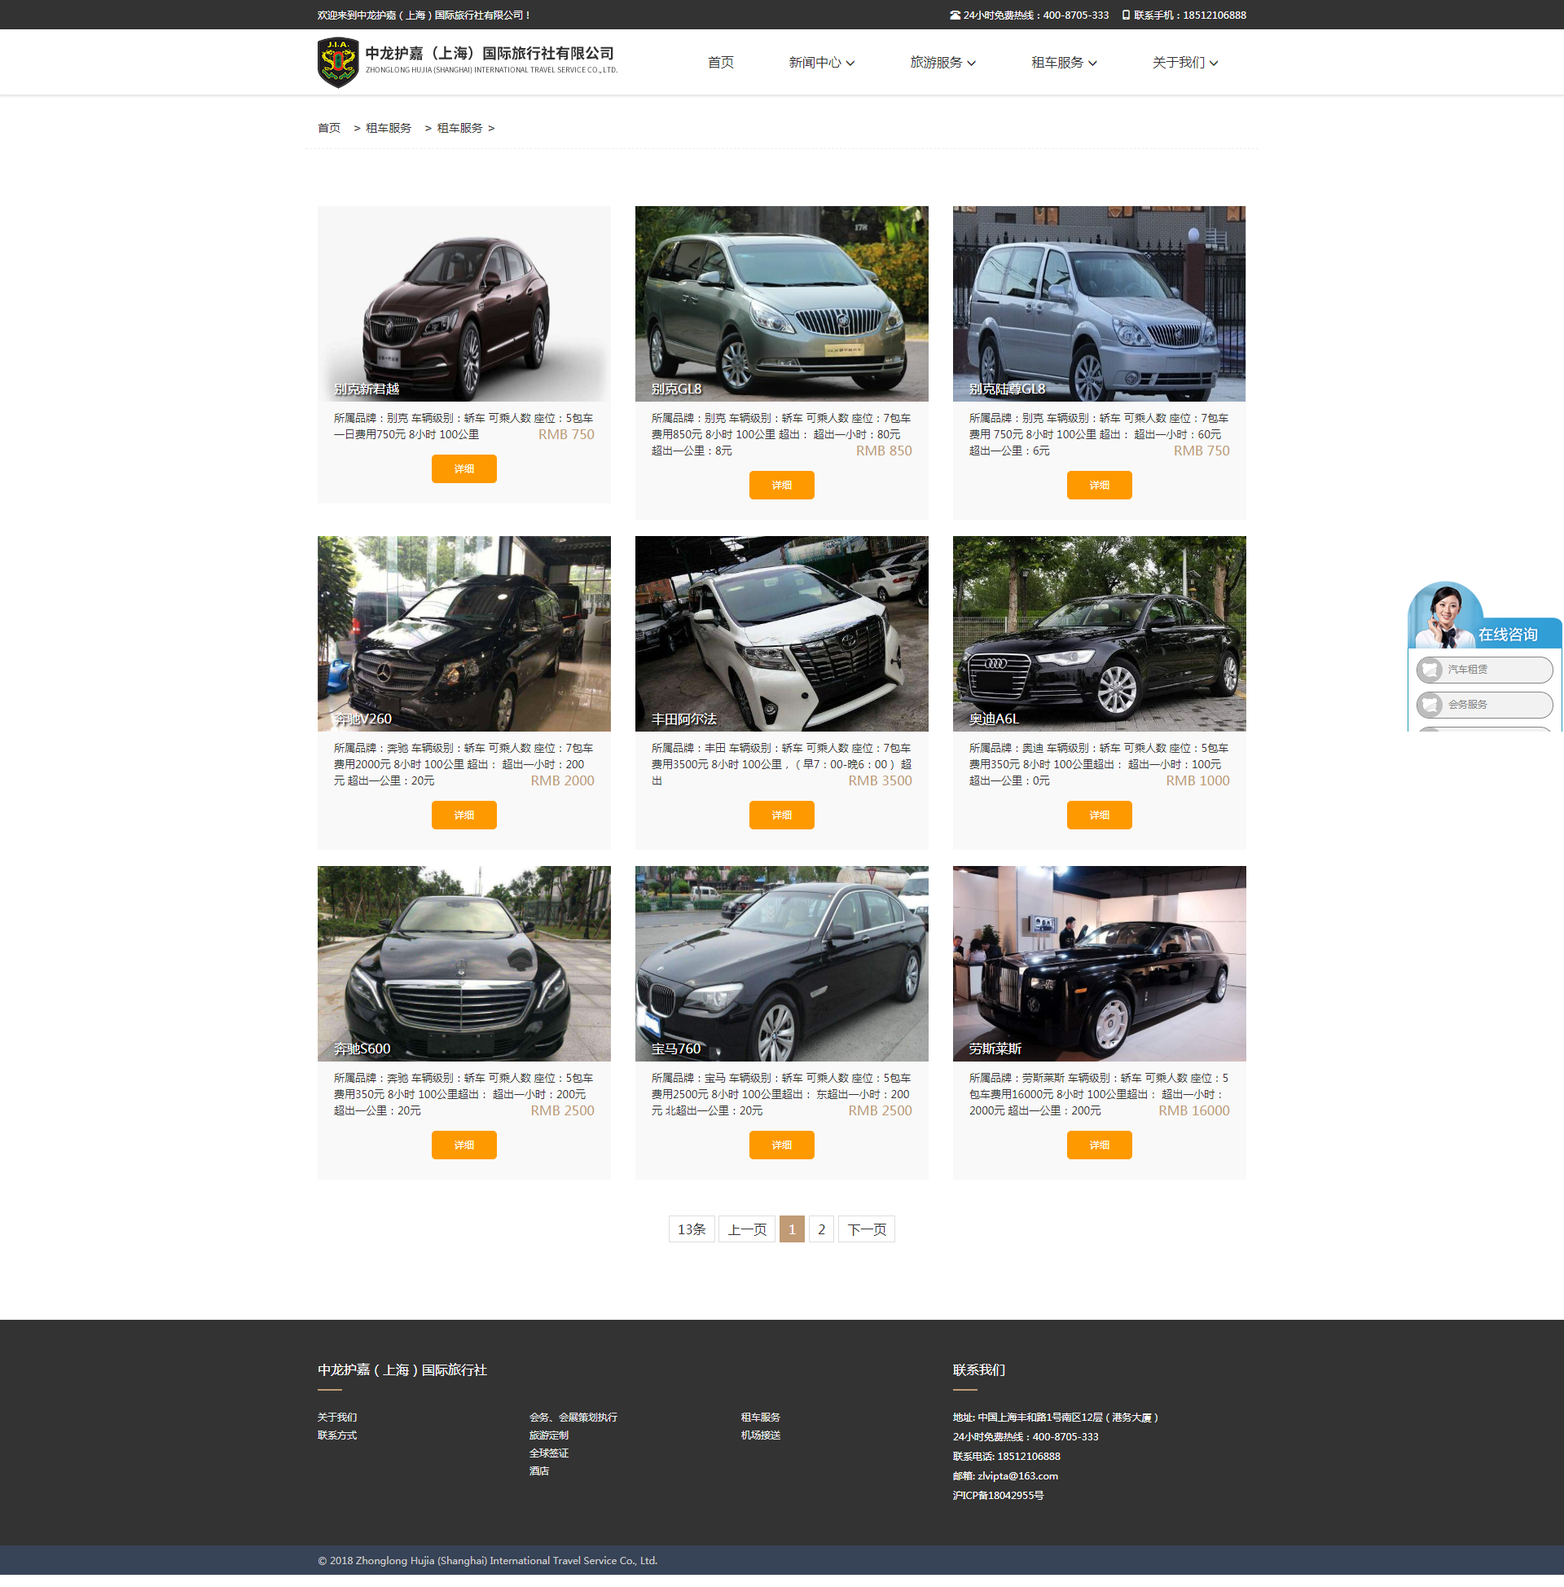
Task: Click the mobile phone icon in top bar
Action: click(1127, 15)
